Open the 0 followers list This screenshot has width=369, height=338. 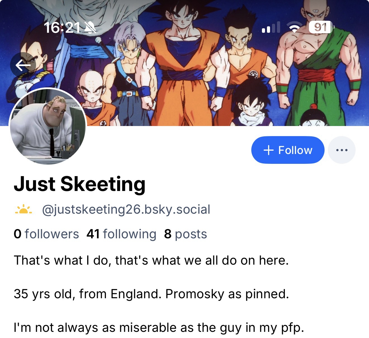pyautogui.click(x=46, y=234)
